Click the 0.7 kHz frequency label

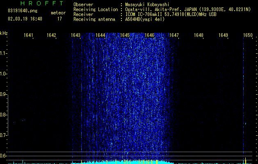coord(3,135)
